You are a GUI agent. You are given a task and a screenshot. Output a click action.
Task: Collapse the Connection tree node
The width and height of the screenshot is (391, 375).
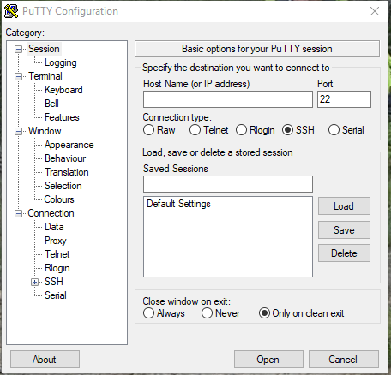[x=18, y=213]
